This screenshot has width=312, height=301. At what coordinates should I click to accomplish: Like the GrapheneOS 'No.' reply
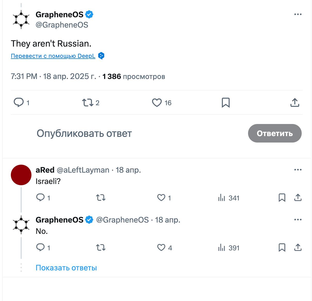[161, 247]
